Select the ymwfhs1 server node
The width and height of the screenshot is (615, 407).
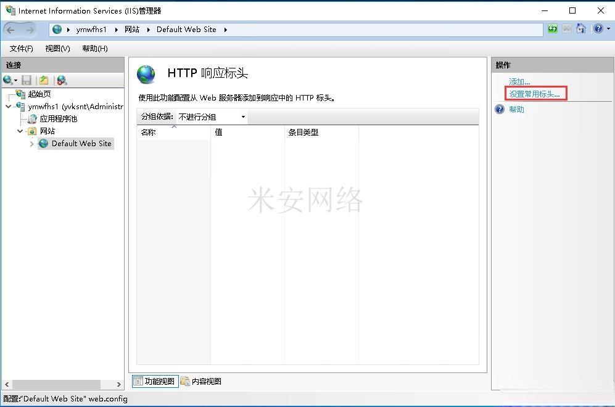coord(75,106)
